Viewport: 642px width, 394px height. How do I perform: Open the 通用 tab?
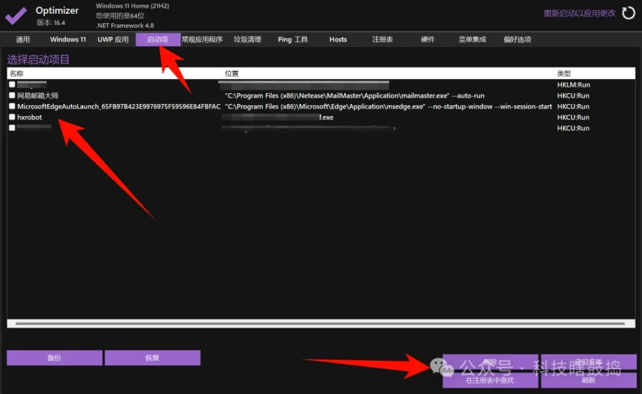(x=23, y=39)
